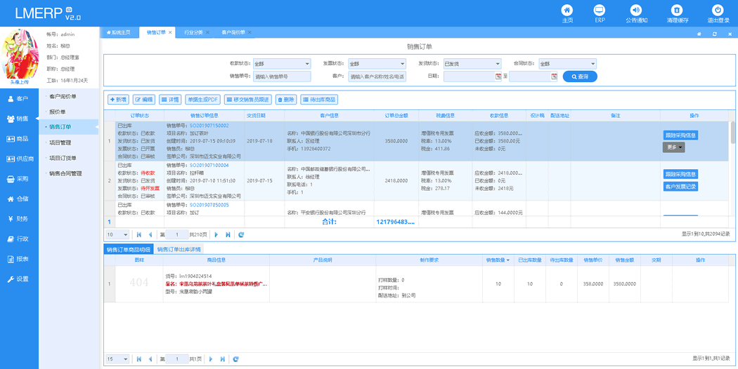
Task: Open calendar picker for end date
Action: (x=554, y=76)
